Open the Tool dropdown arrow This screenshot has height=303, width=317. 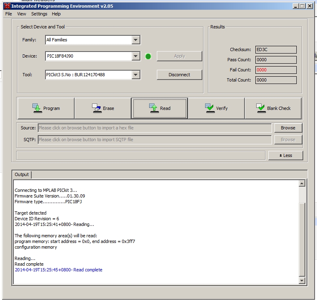(136, 75)
